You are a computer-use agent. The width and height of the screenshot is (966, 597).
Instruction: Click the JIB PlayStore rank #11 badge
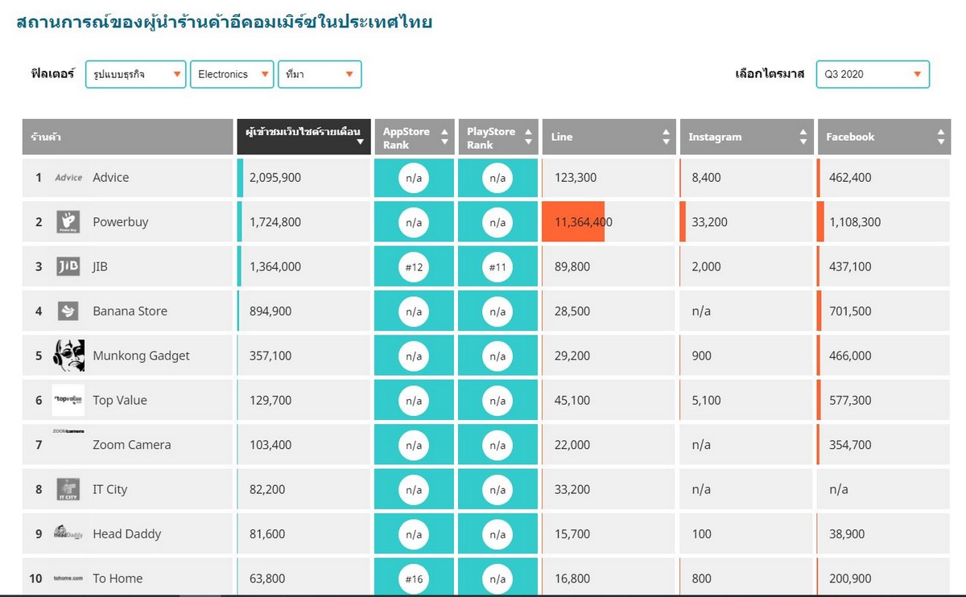(x=497, y=267)
